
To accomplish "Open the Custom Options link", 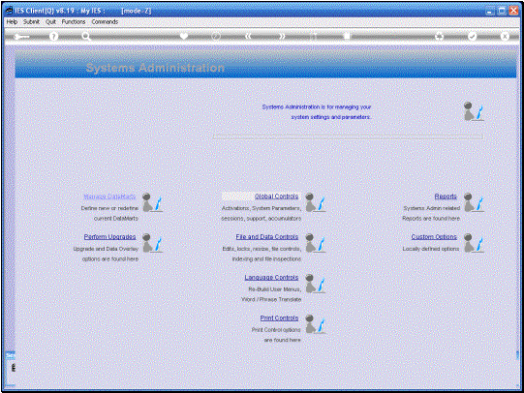I will pos(434,237).
